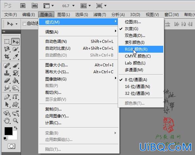Viewport: 195px width, 155px height.
Task: Toggle Quick Mask mode
Action: point(11,146)
